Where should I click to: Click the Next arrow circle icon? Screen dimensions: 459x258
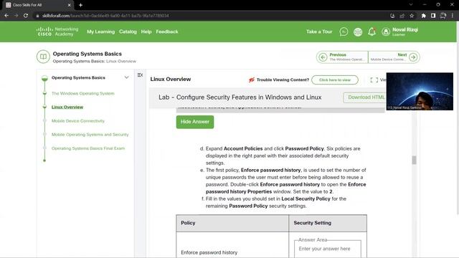tap(413, 57)
